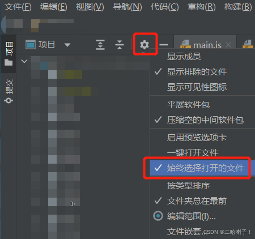Toggle 显示排除的文件 option

click(x=202, y=72)
